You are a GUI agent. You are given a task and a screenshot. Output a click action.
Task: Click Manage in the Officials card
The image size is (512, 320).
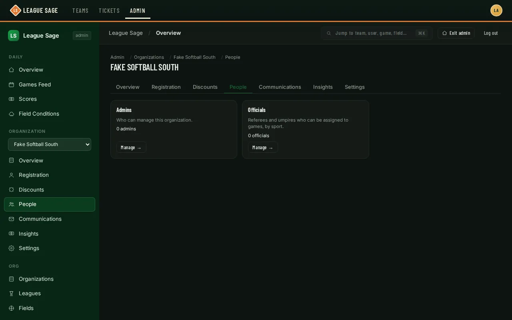pyautogui.click(x=263, y=148)
